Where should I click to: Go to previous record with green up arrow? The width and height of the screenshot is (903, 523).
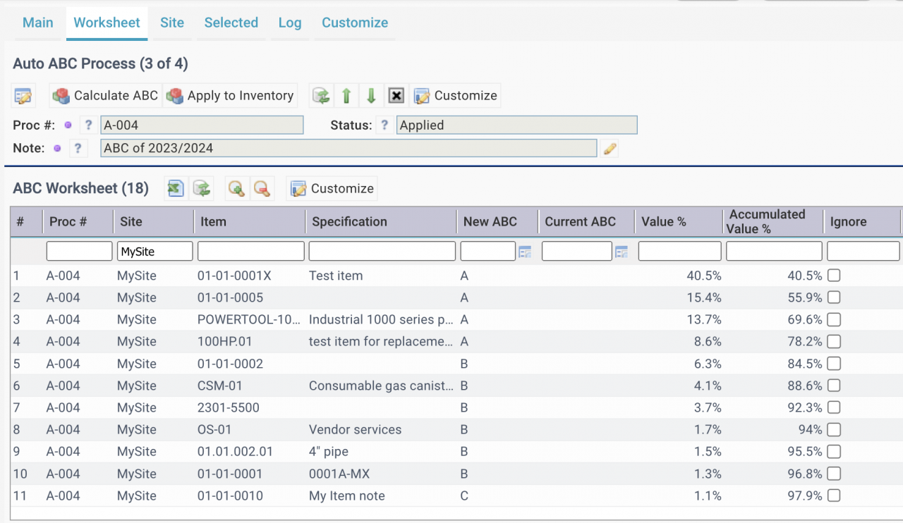(346, 96)
